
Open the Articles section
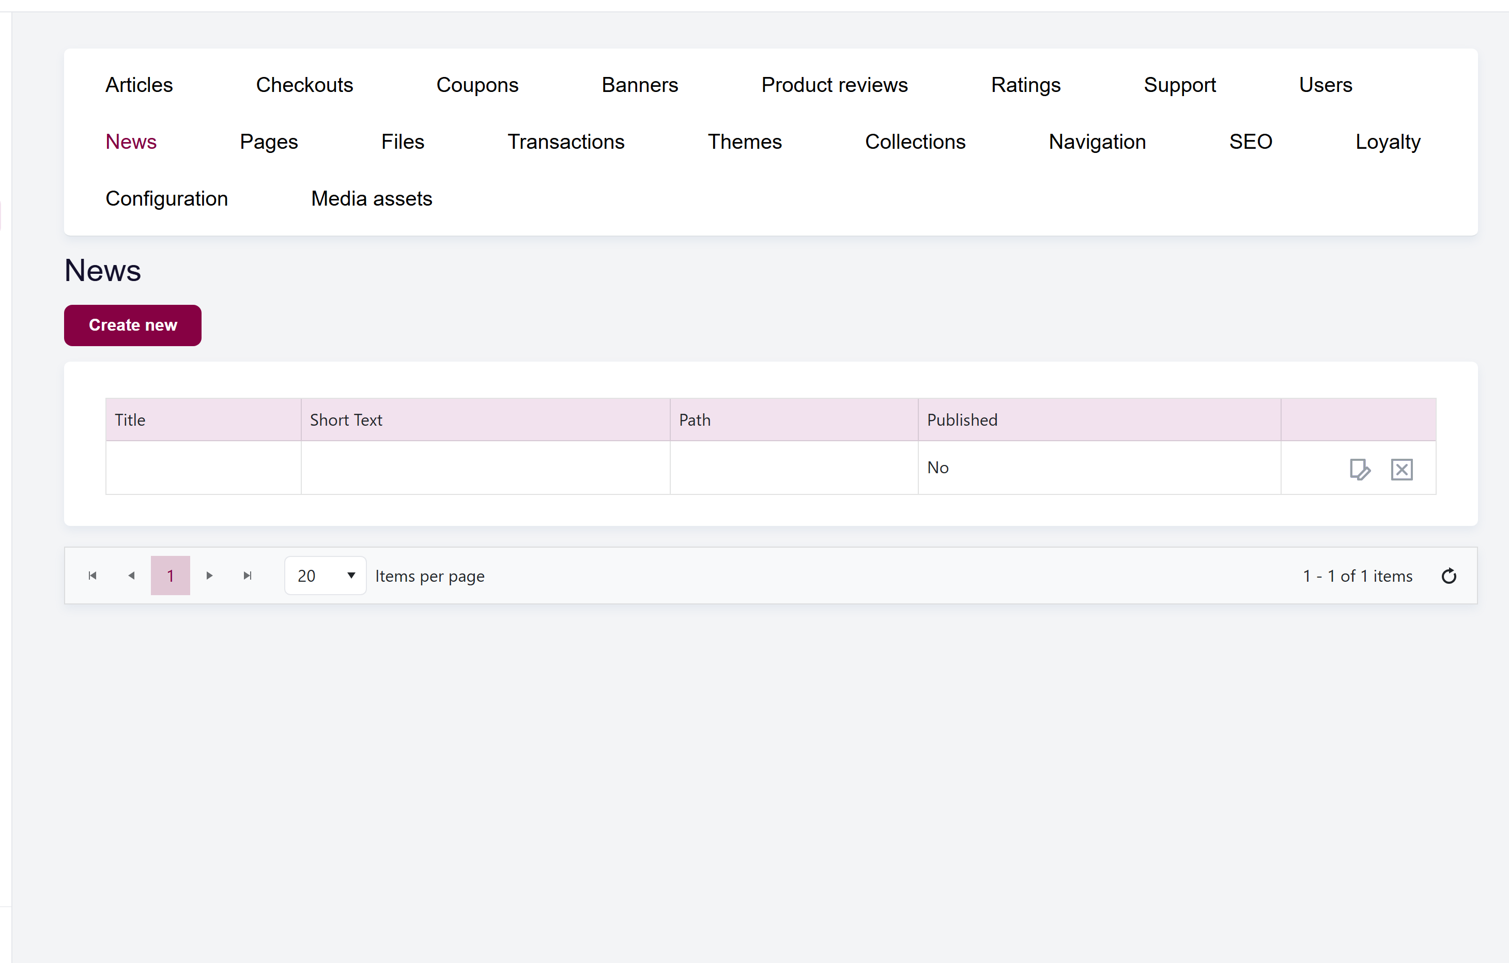click(139, 85)
